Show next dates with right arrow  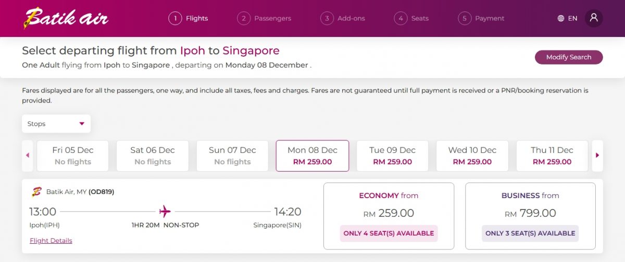pos(597,155)
